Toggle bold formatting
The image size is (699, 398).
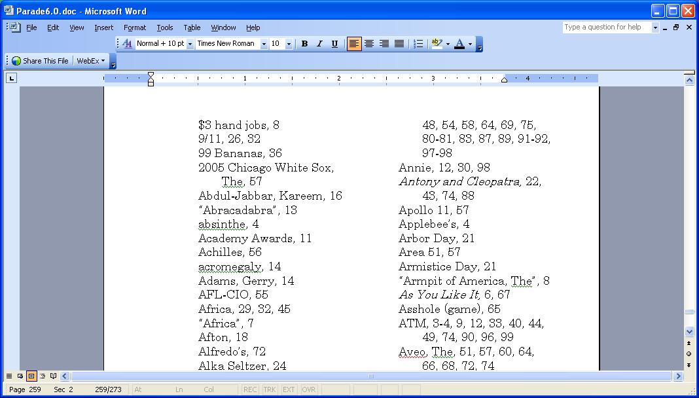[x=304, y=44]
